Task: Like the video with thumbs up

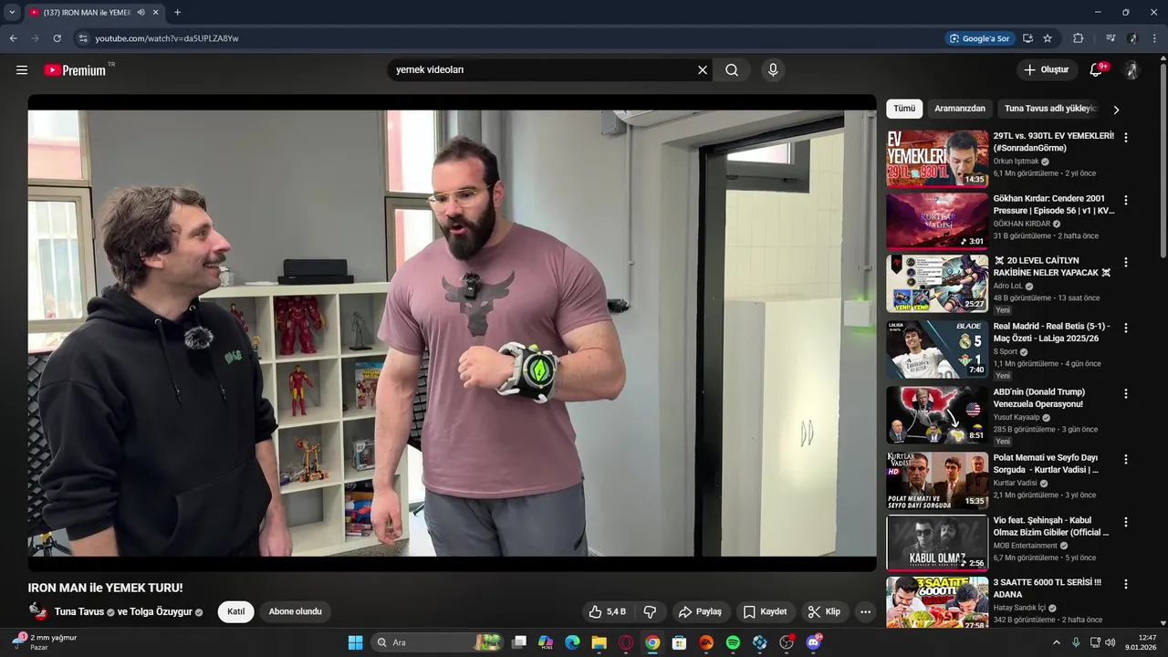Action: (x=607, y=611)
